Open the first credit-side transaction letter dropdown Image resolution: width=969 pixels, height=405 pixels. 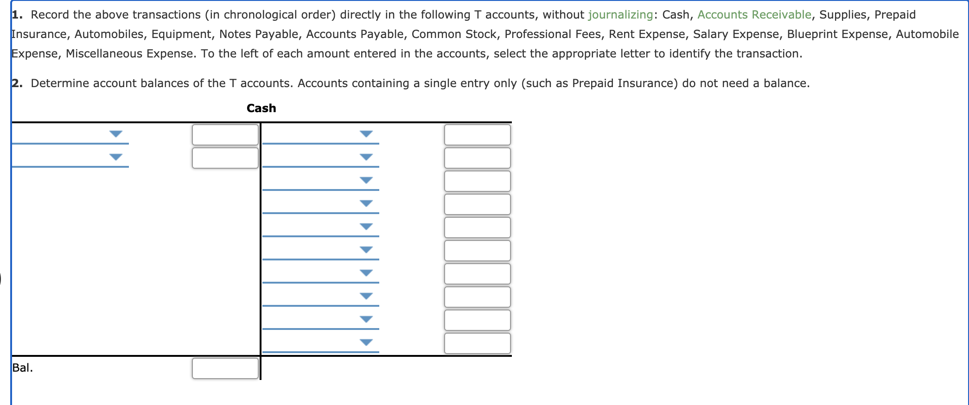(x=321, y=134)
